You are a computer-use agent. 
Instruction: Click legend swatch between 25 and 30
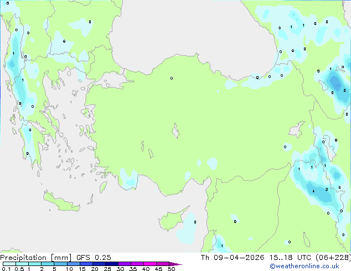[112, 264]
